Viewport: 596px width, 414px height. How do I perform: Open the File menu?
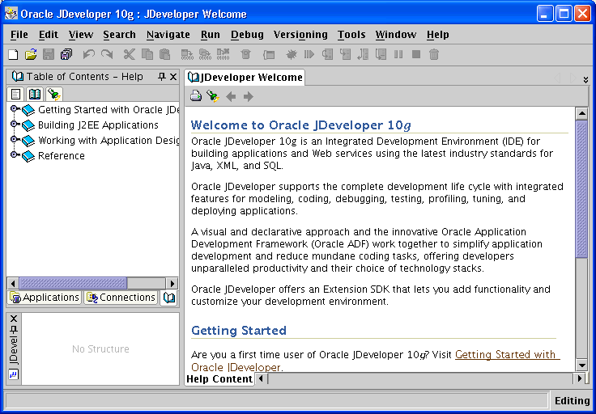[19, 35]
